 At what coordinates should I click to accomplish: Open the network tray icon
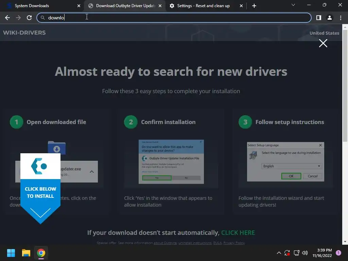[x=296, y=253]
